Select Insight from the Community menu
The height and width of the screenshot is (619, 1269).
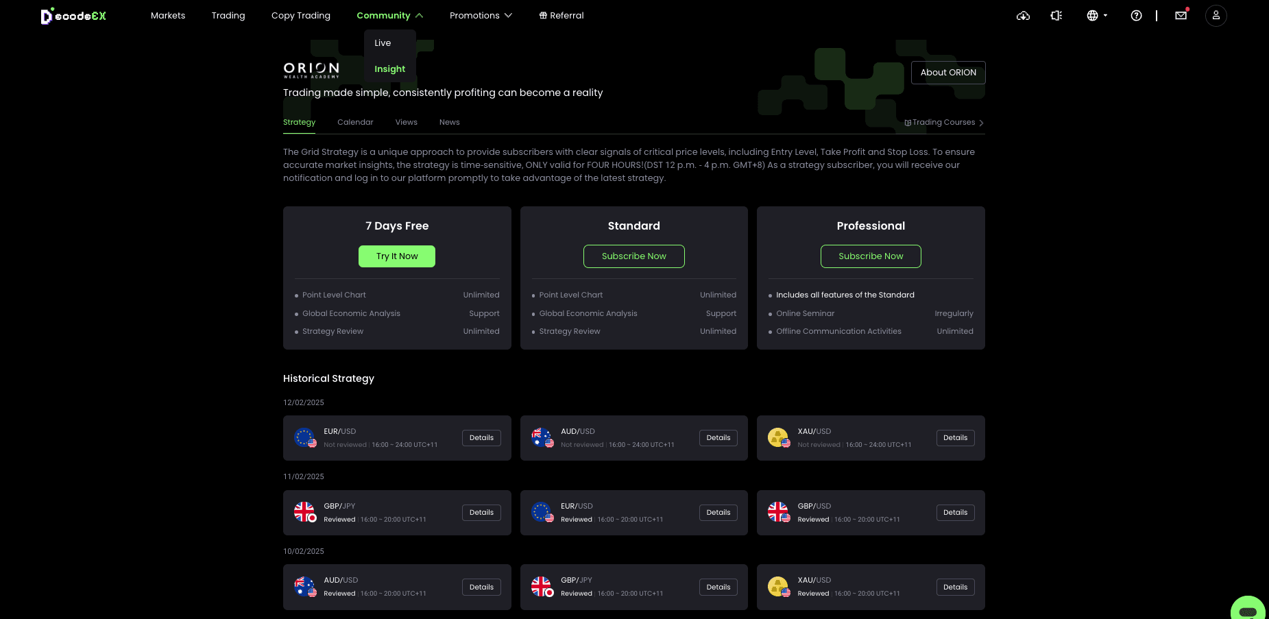(x=389, y=69)
